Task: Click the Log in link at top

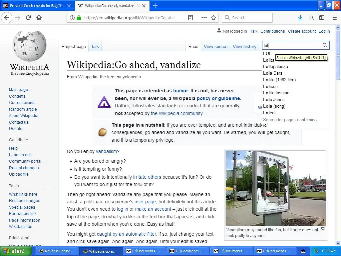Action: [x=324, y=31]
